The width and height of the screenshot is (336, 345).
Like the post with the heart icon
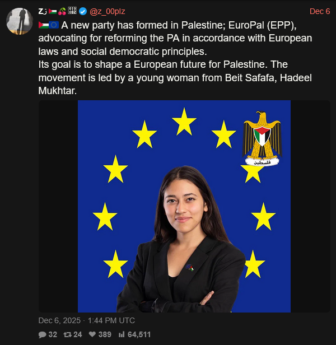click(x=92, y=334)
